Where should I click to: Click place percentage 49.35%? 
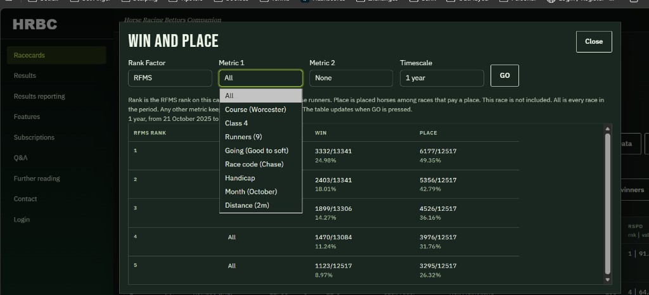tap(430, 160)
